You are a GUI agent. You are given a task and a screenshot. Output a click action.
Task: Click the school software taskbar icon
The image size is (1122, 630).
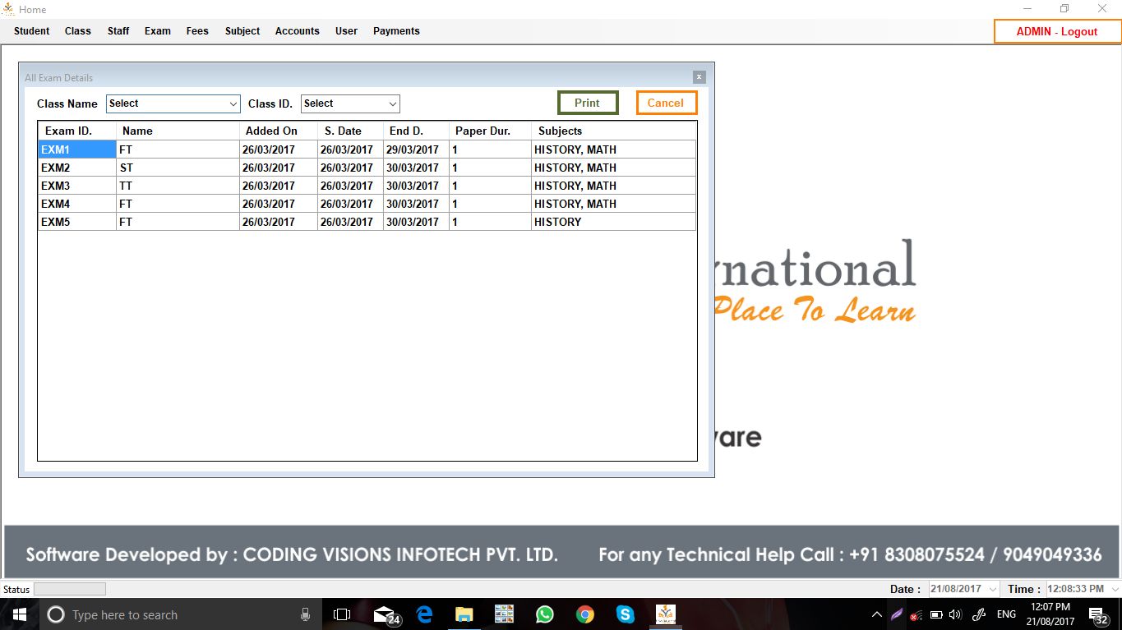click(666, 614)
